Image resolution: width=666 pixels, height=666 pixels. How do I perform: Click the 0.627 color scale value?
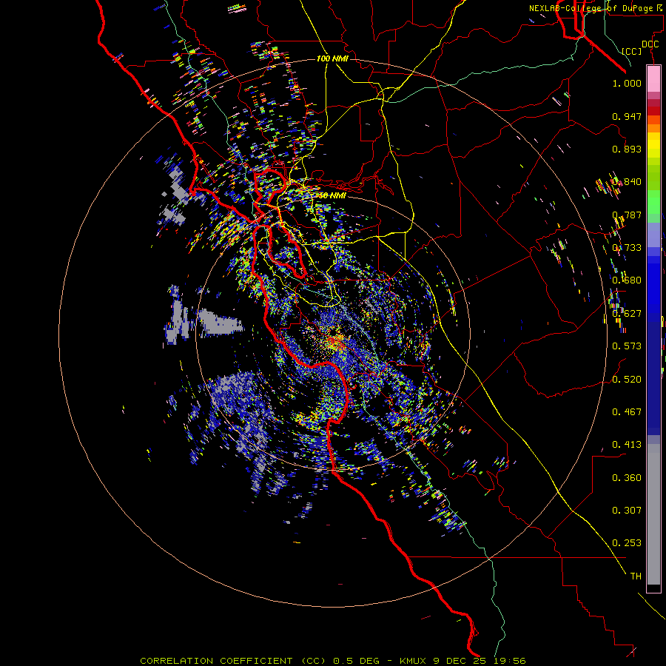[x=627, y=314]
